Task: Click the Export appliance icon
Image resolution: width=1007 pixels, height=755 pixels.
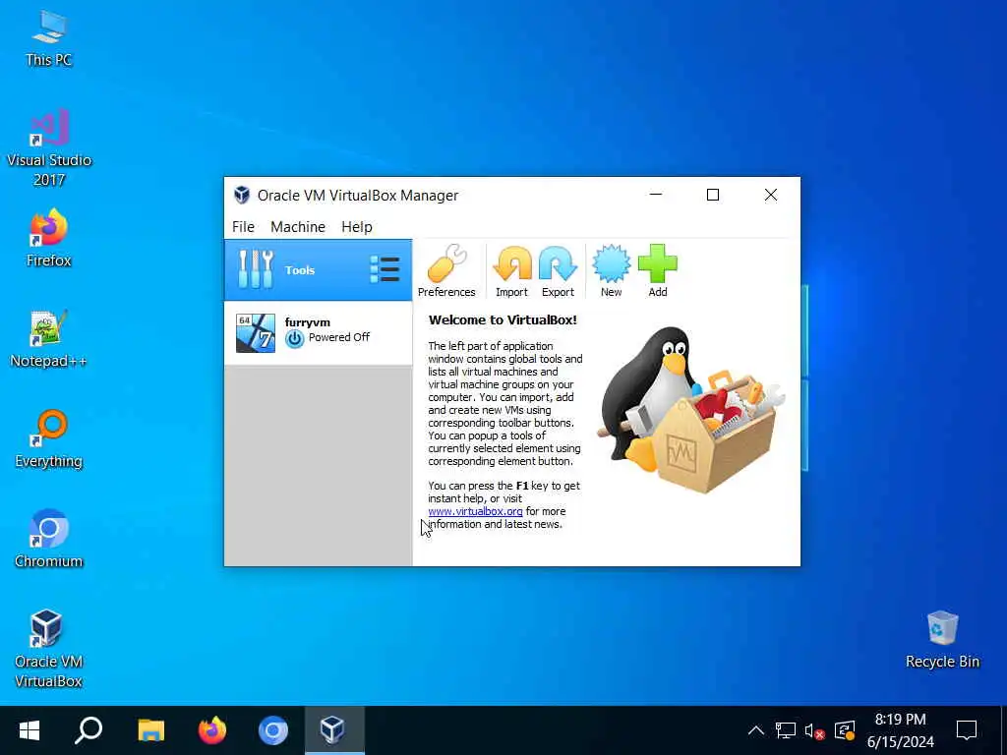Action: [558, 270]
